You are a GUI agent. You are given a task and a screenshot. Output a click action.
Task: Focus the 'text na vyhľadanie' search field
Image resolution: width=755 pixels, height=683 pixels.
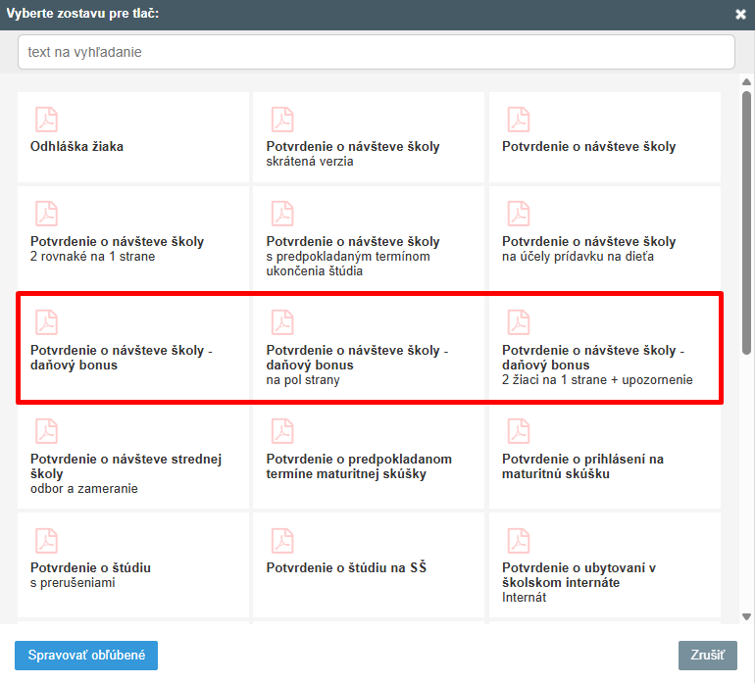point(377,52)
